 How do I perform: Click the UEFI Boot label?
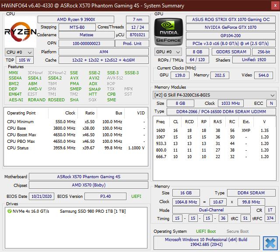click(x=206, y=231)
